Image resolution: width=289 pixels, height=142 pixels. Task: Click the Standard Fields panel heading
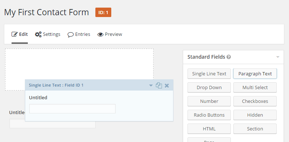click(x=206, y=57)
